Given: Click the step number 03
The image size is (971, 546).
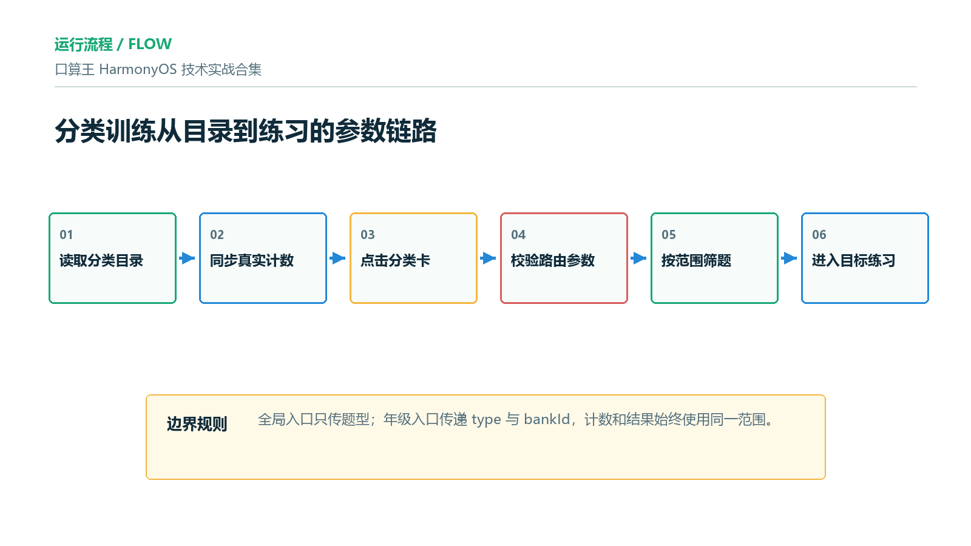Looking at the screenshot, I should click(368, 235).
